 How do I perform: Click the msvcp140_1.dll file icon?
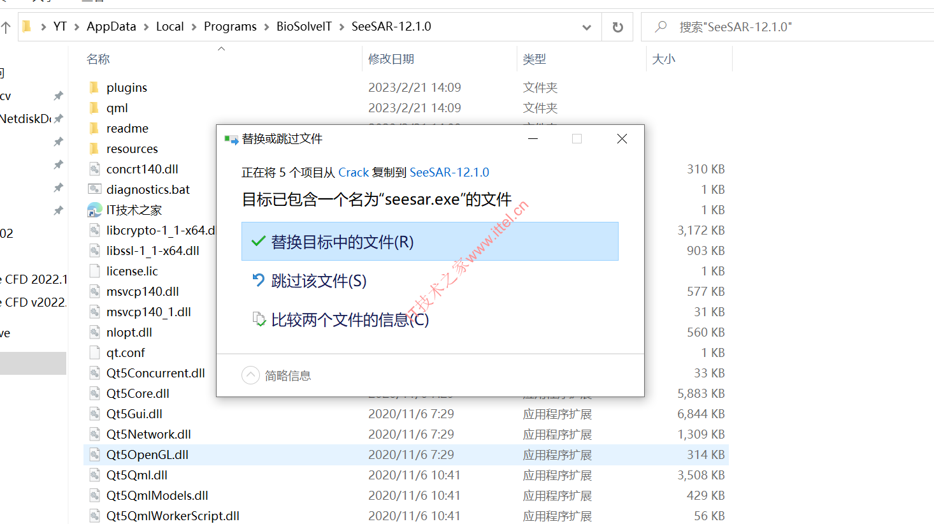tap(94, 312)
